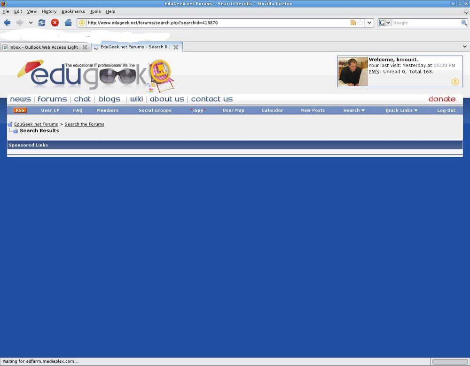Open the Calendar link

[273, 110]
